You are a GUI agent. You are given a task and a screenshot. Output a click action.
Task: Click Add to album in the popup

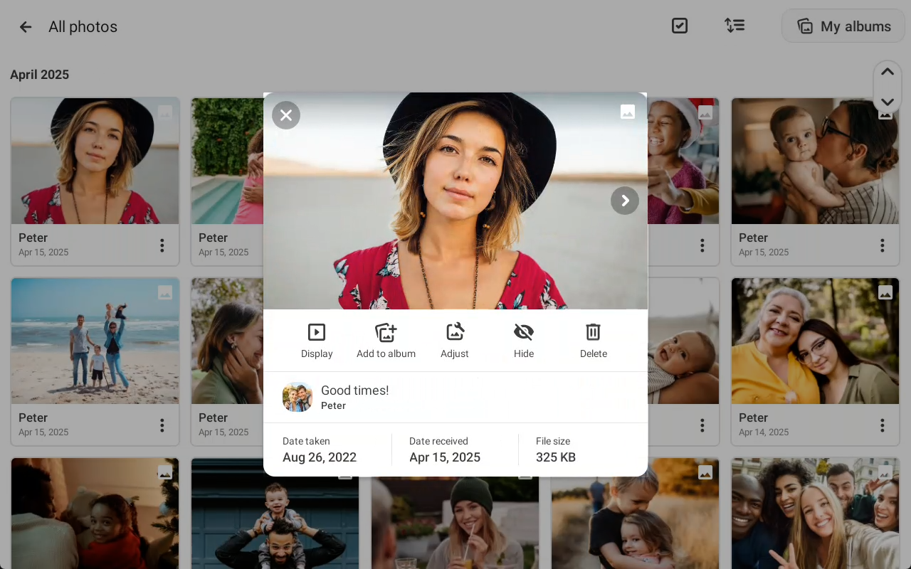[386, 341]
